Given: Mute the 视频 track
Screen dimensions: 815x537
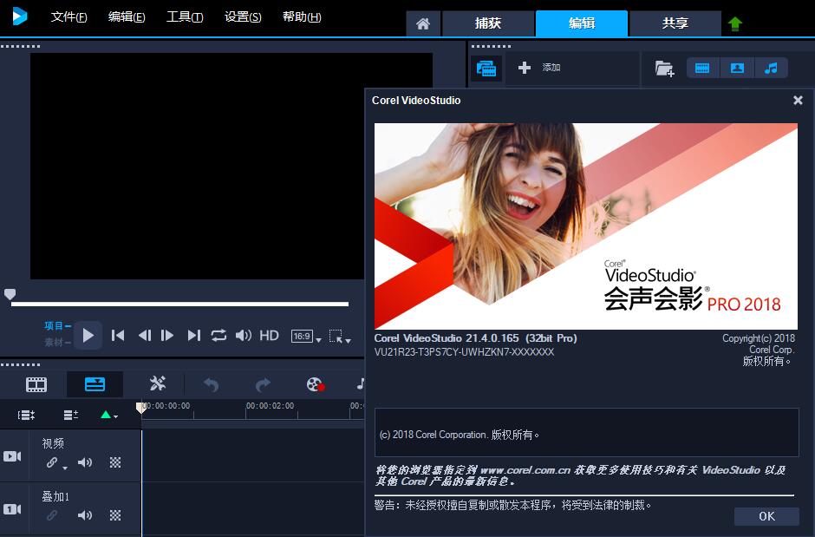Looking at the screenshot, I should [85, 462].
